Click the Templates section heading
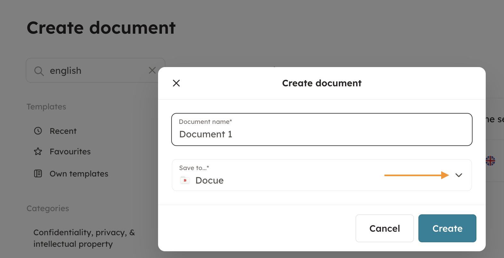 coord(46,107)
